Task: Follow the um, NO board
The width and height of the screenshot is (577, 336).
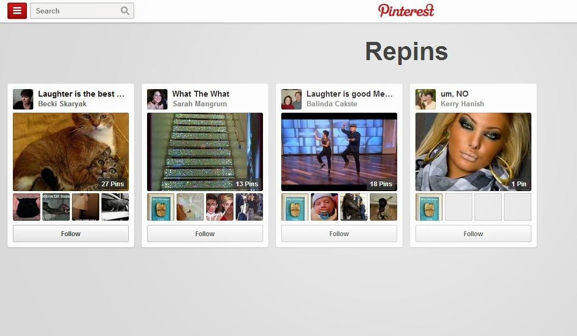Action: 473,233
